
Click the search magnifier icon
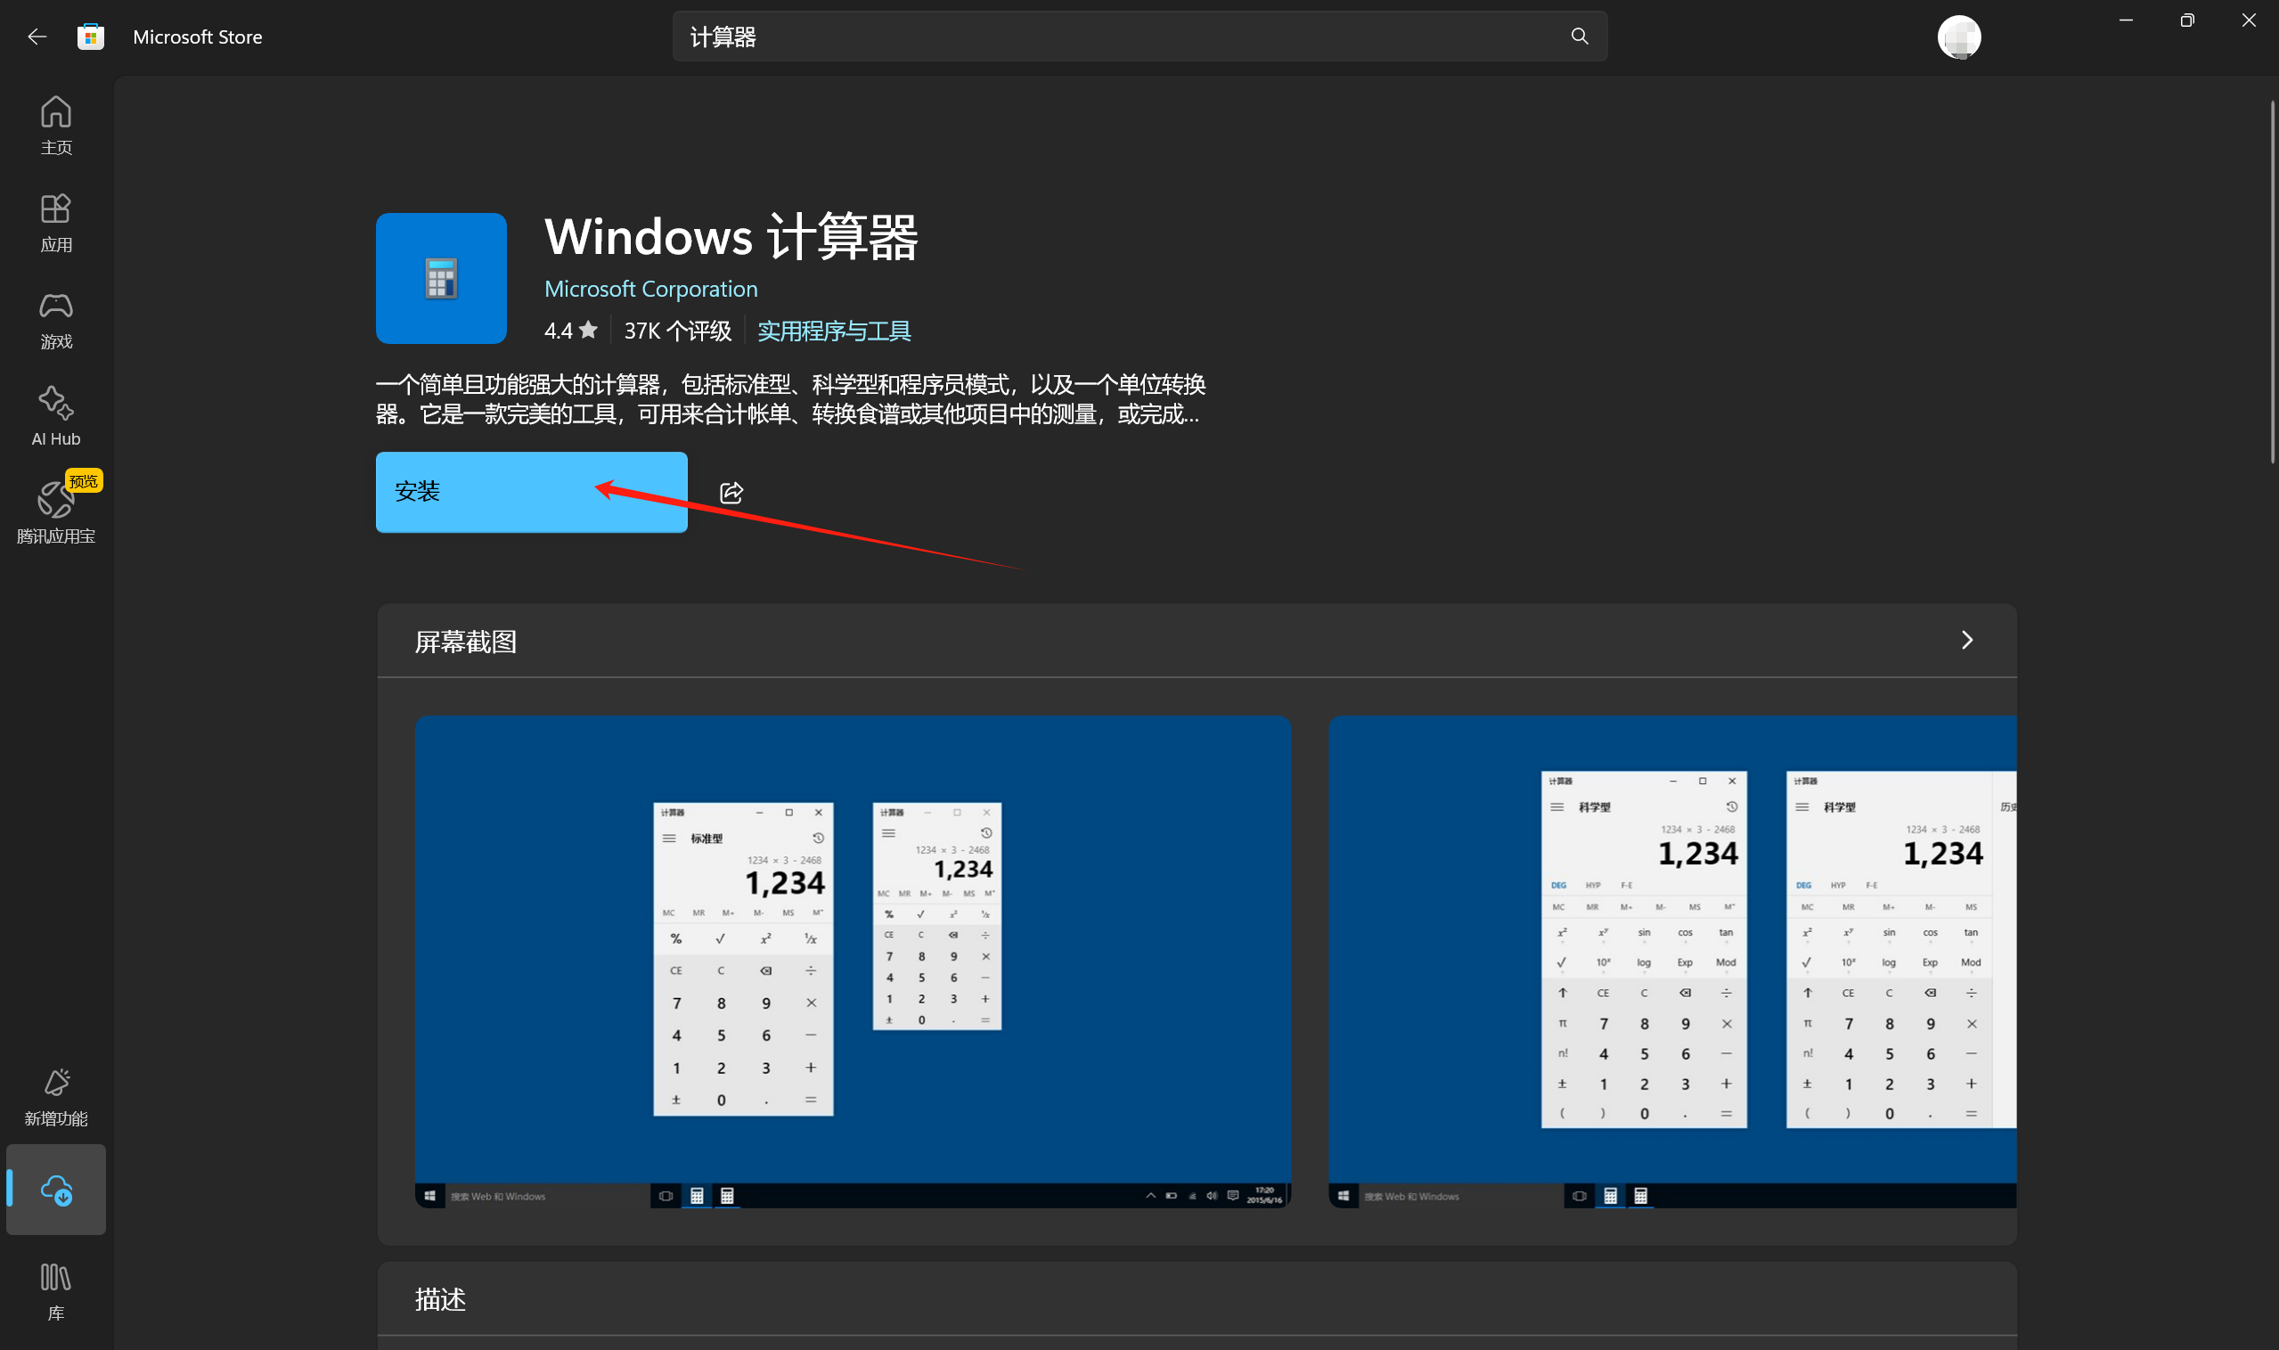(x=1580, y=37)
